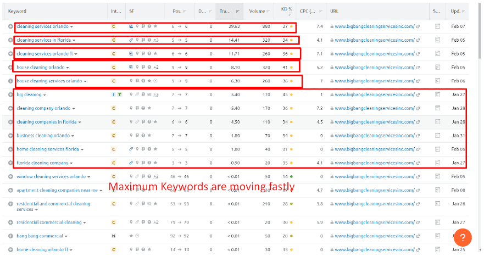
Task: Click plus icon beside bang bang commercial
Action: point(10,236)
